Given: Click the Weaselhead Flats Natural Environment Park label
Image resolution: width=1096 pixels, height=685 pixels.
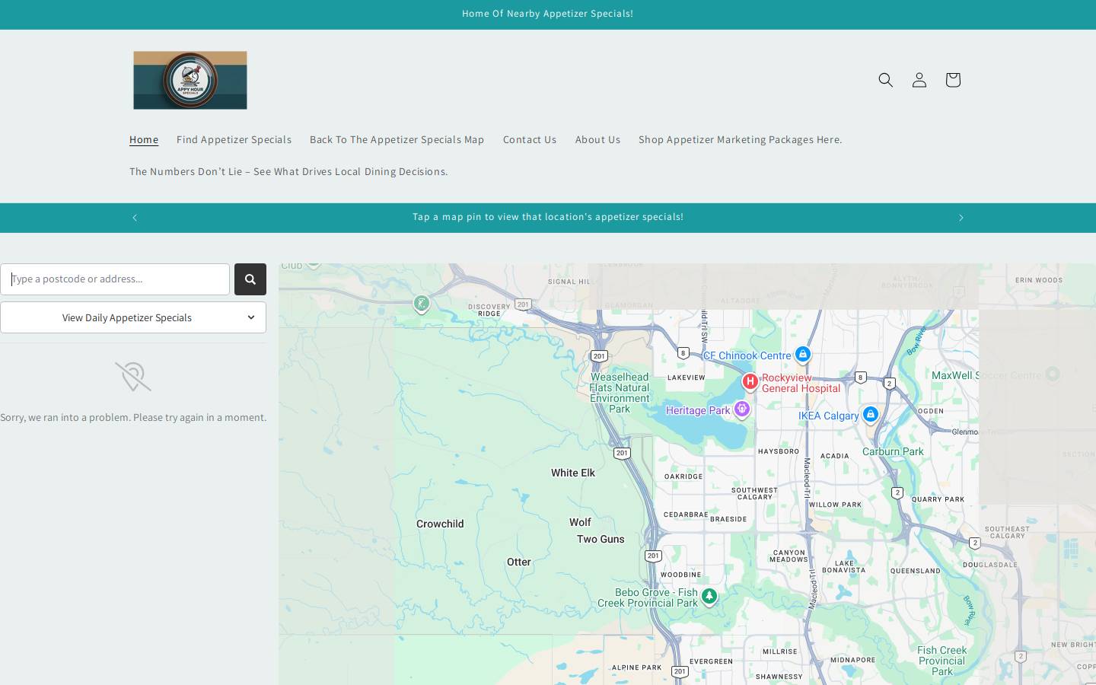Looking at the screenshot, I should (x=620, y=393).
